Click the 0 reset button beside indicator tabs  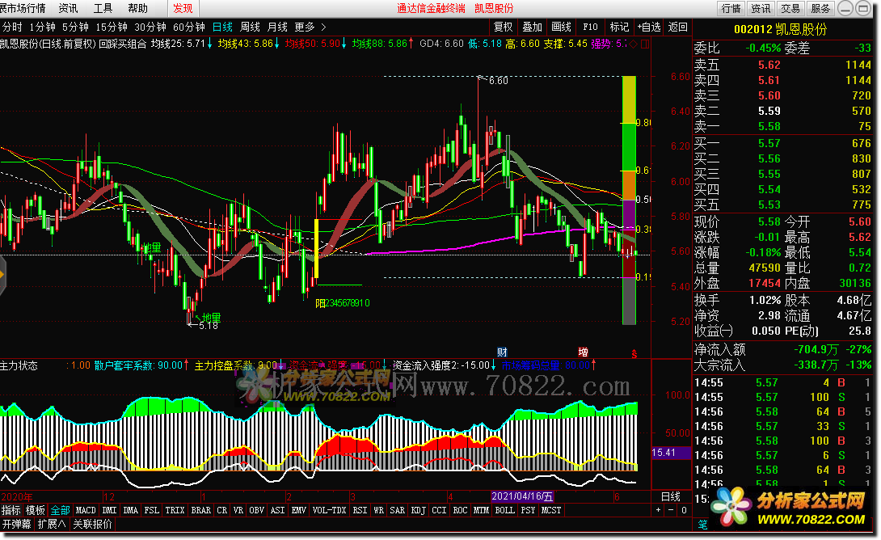click(x=684, y=510)
